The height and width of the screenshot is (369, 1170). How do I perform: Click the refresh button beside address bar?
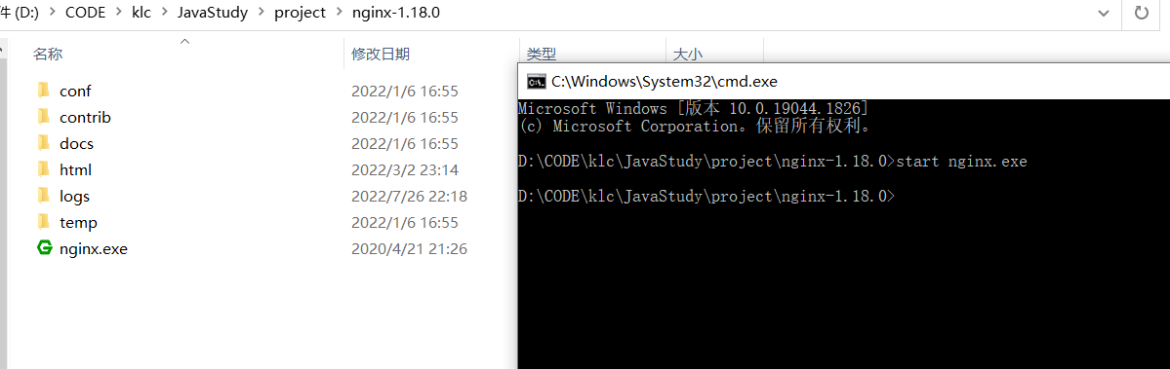tap(1141, 13)
